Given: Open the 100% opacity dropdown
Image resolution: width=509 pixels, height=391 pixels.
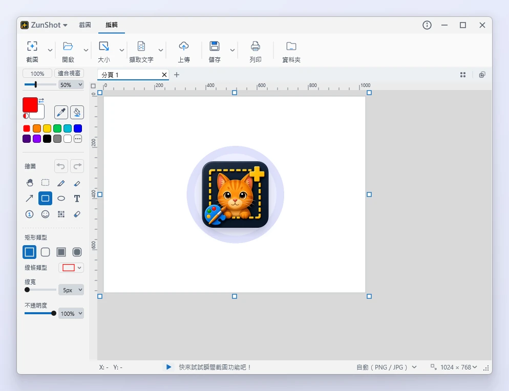Looking at the screenshot, I should [71, 313].
